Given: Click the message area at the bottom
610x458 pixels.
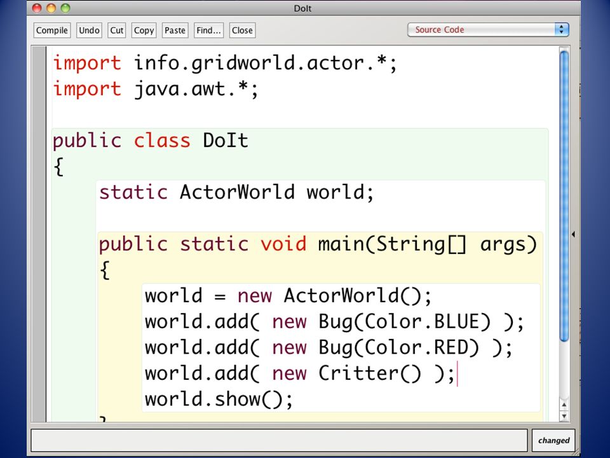Looking at the screenshot, I should pyautogui.click(x=280, y=440).
